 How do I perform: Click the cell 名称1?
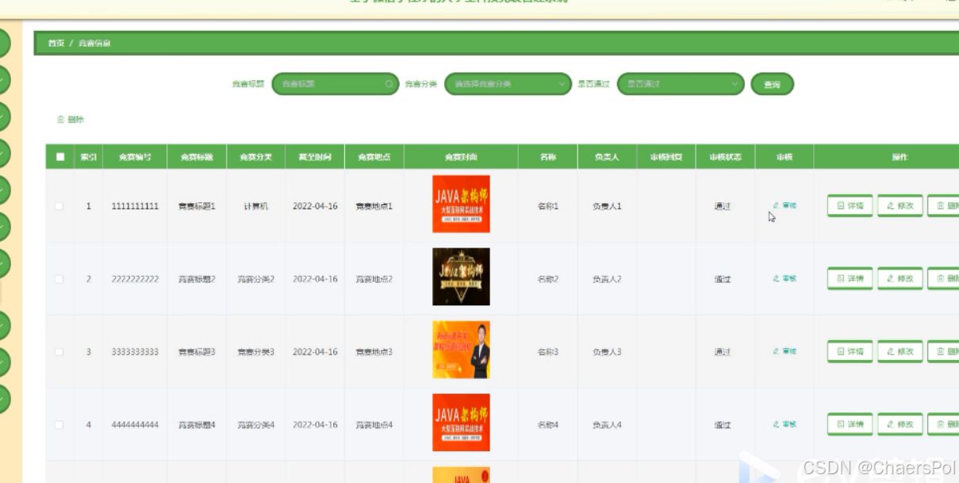click(548, 206)
